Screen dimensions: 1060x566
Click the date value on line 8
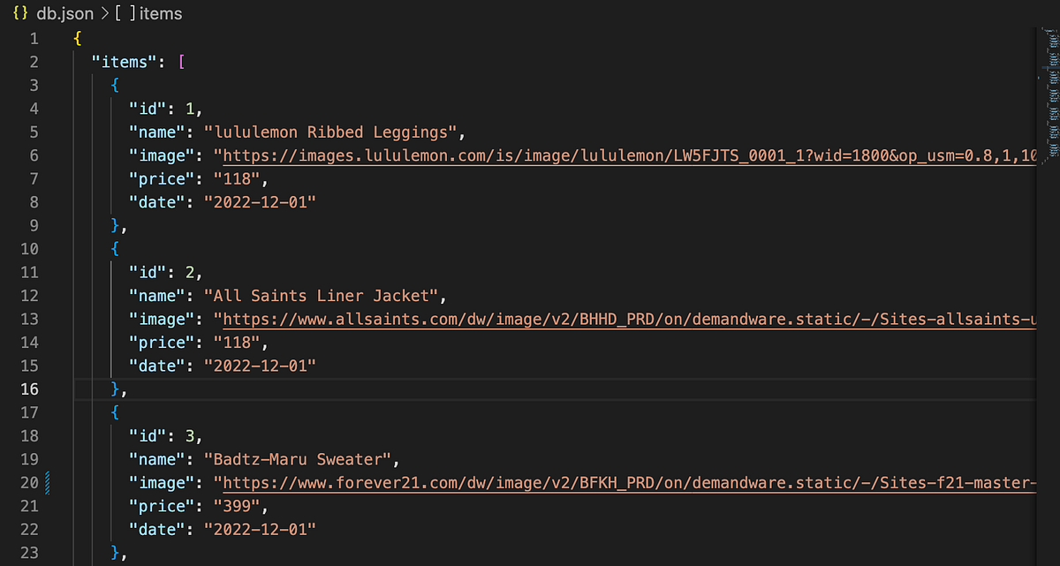[260, 202]
